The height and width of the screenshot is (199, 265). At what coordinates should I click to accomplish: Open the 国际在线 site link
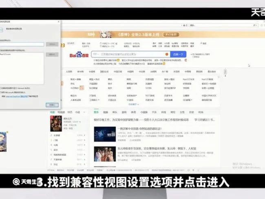click(104, 71)
